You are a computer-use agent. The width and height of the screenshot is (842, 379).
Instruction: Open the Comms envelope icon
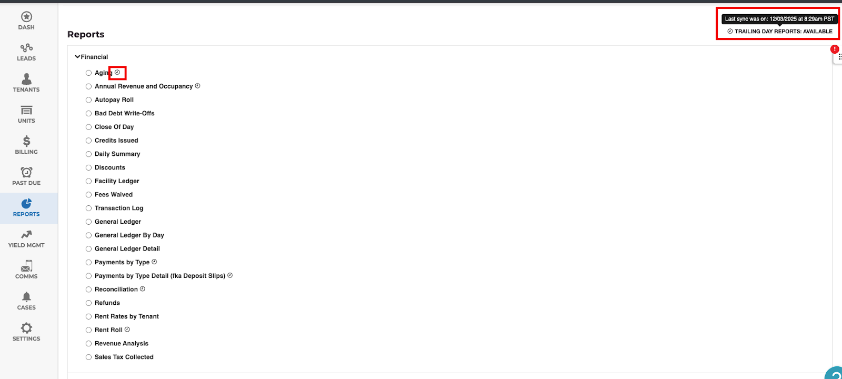[26, 266]
